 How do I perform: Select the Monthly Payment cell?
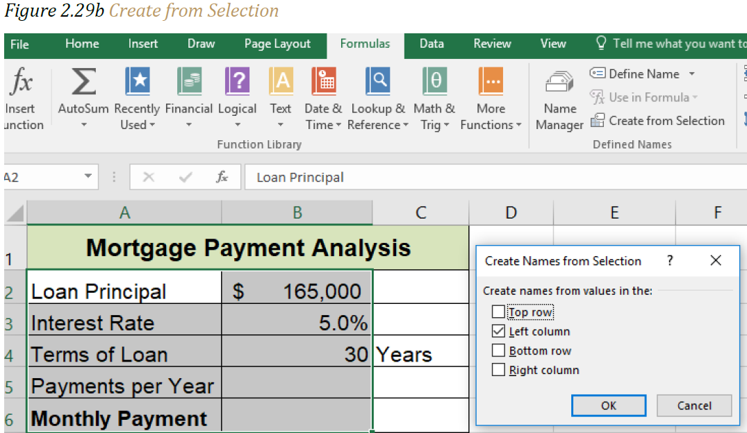coord(124,416)
